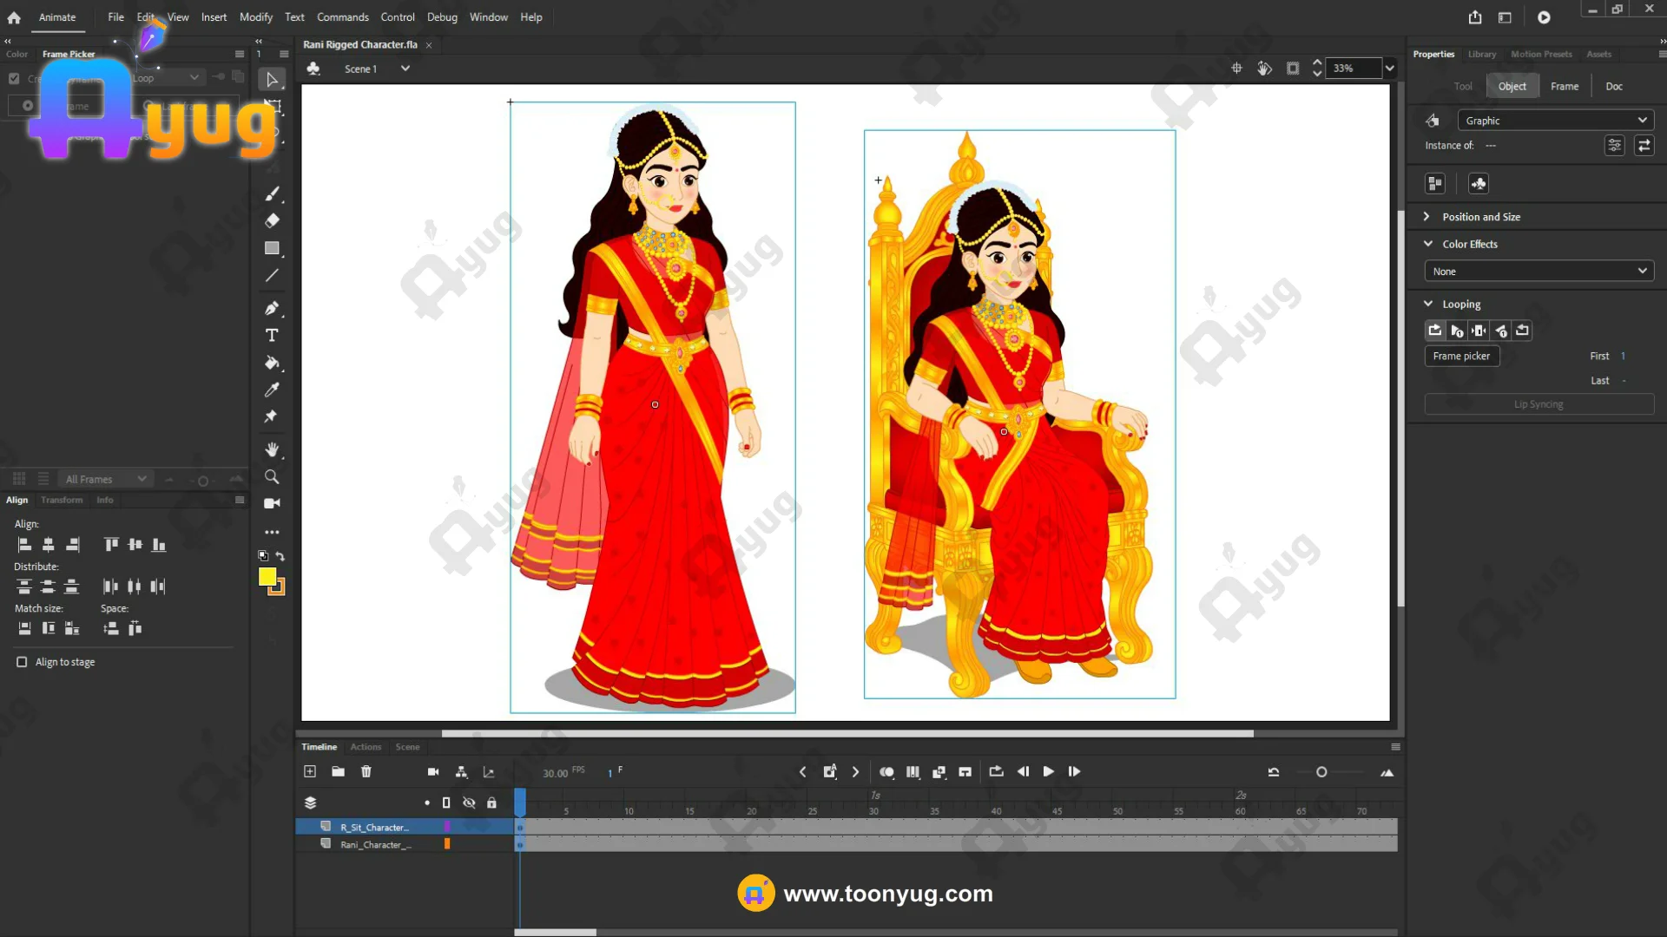This screenshot has height=937, width=1667.
Task: Click the delete layer trash icon
Action: (x=366, y=771)
